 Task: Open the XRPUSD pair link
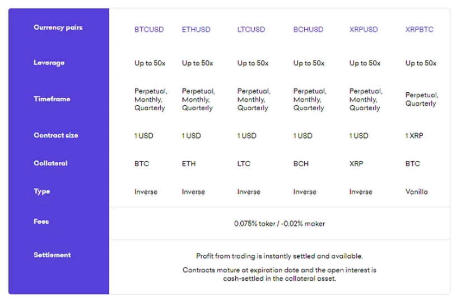[x=364, y=29]
